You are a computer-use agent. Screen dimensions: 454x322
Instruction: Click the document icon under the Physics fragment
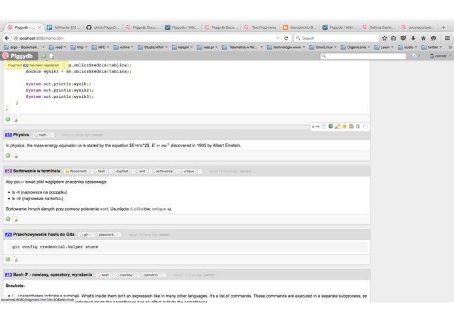coord(15,156)
